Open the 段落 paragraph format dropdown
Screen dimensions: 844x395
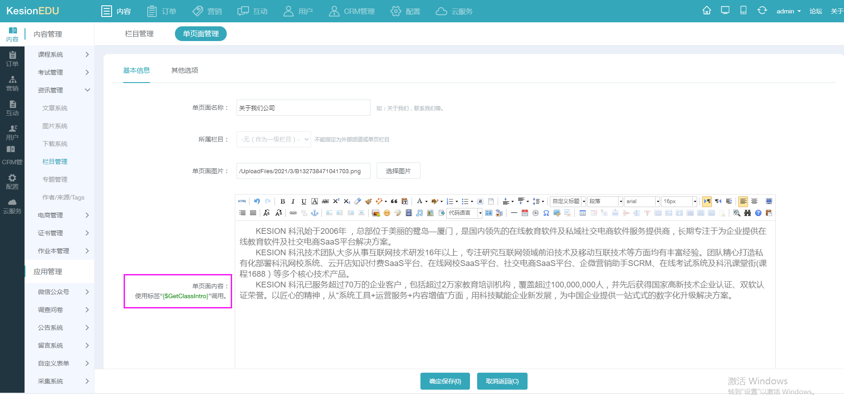tap(605, 201)
